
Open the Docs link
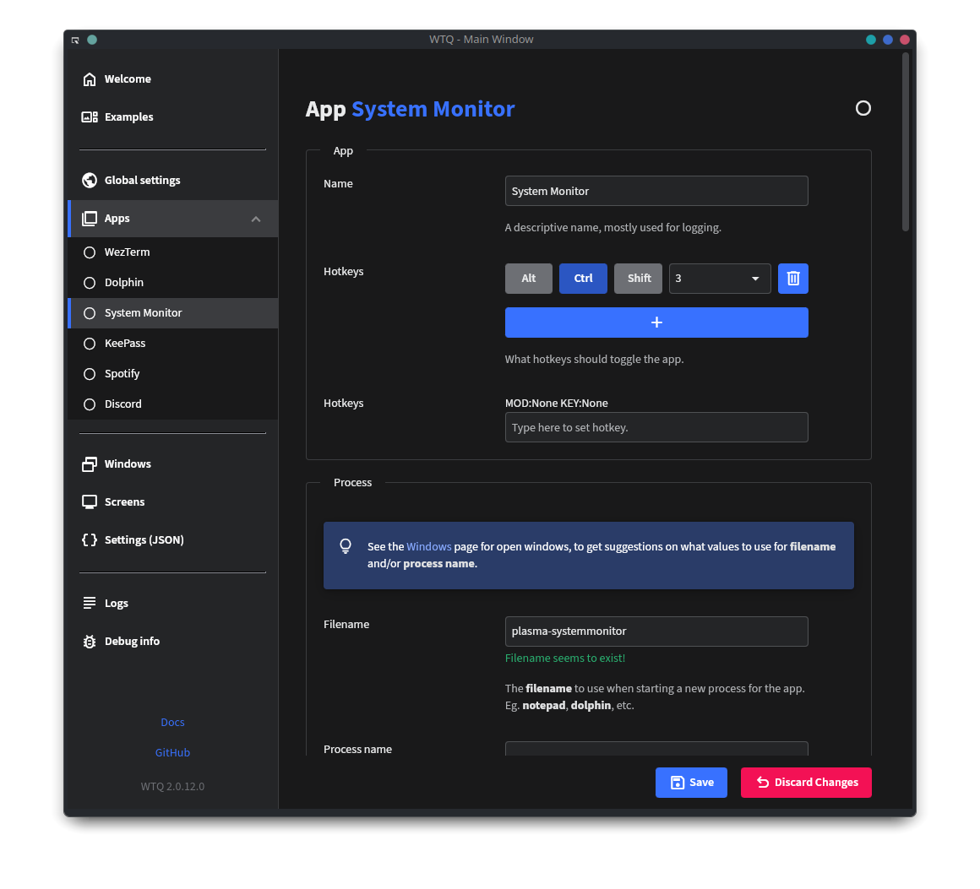pyautogui.click(x=172, y=722)
